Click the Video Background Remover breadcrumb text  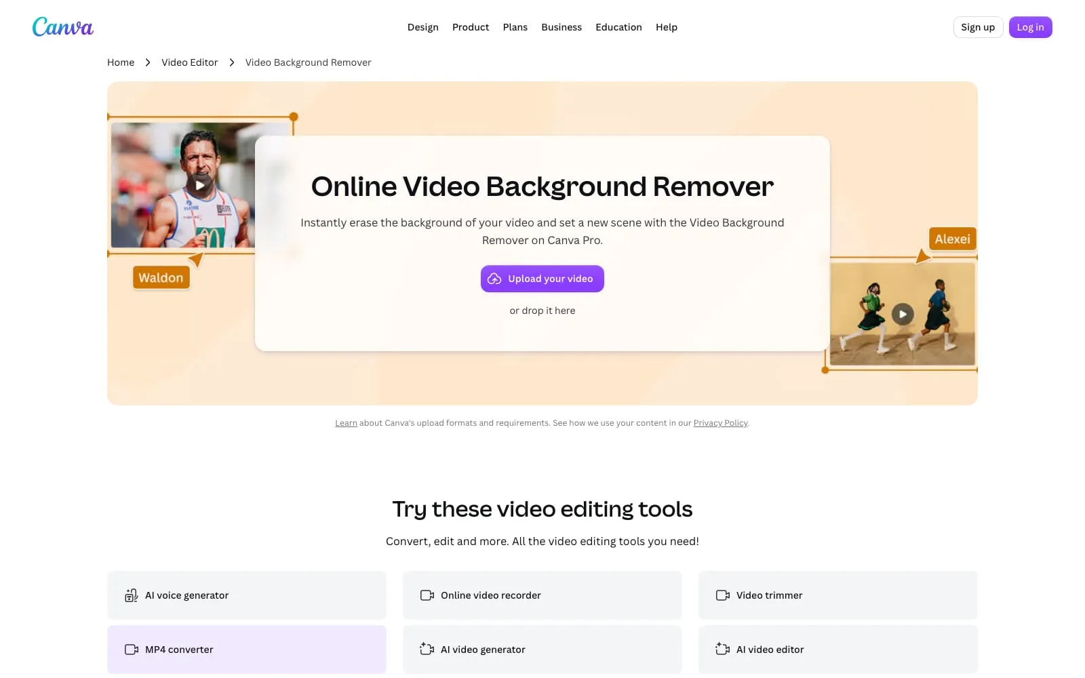(x=308, y=62)
